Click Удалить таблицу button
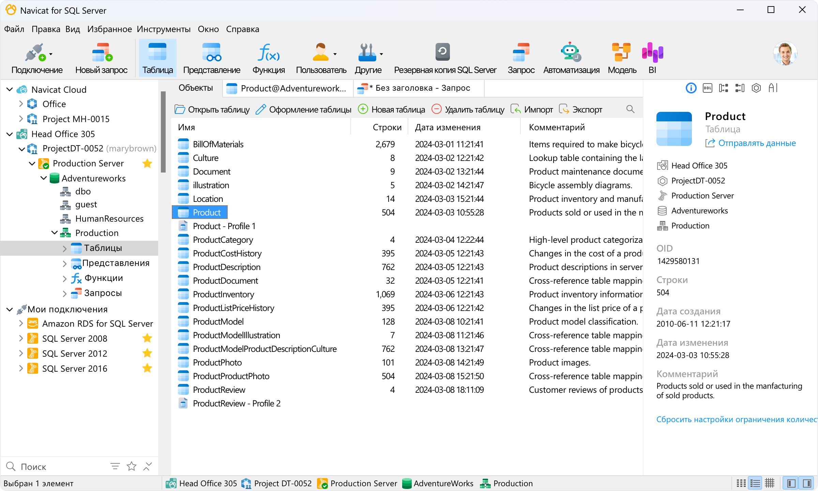 [468, 109]
